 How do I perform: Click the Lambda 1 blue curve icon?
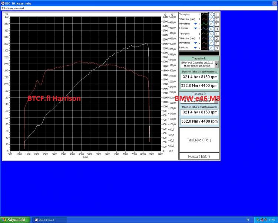204,28
